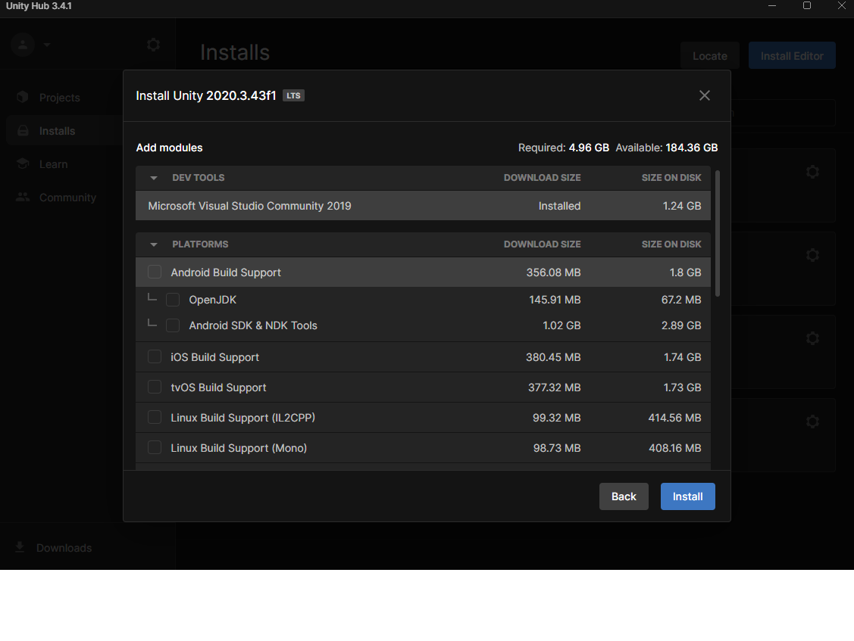This screenshot has height=641, width=854.
Task: Check the OpenJDK module checkbox
Action: pos(173,299)
